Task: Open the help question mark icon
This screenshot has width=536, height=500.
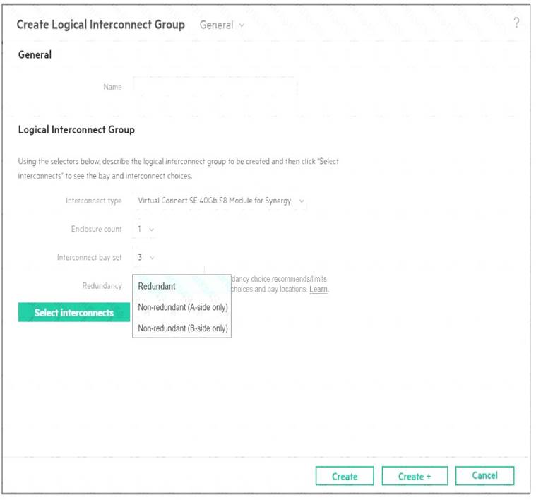Action: [516, 23]
